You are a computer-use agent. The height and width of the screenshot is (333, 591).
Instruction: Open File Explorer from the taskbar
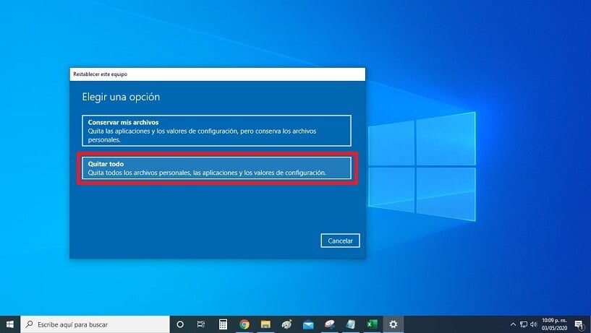pyautogui.click(x=265, y=324)
